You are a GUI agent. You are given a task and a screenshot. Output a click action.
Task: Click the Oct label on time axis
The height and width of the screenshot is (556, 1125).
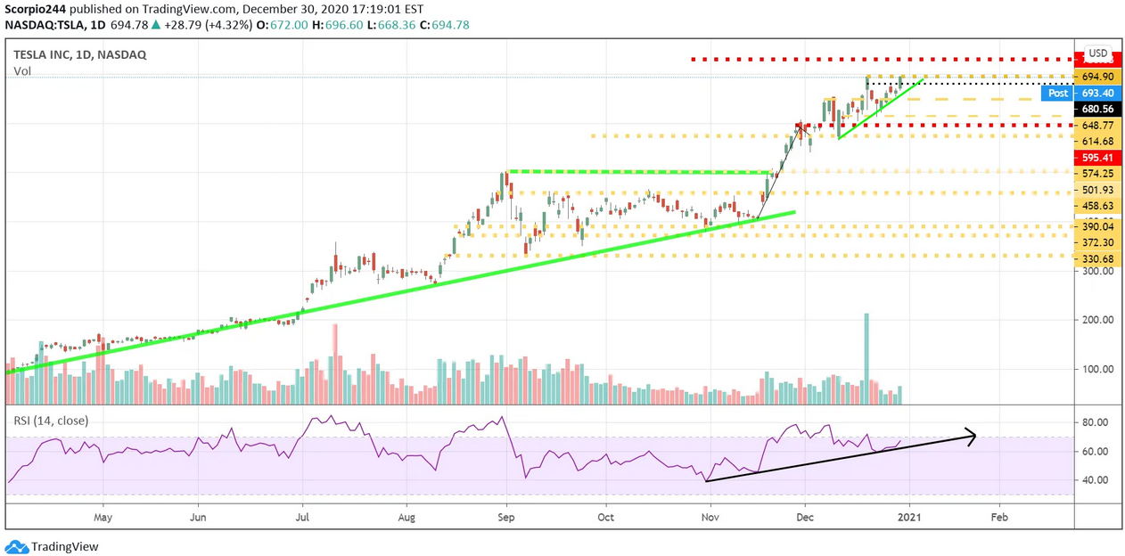tap(606, 516)
